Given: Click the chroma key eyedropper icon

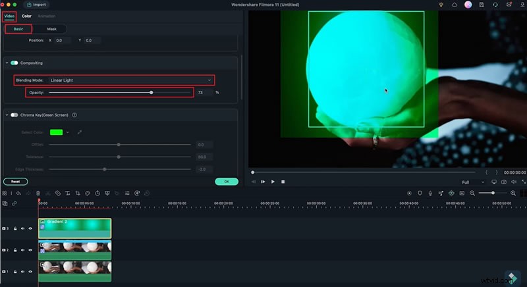Looking at the screenshot, I should coord(80,132).
